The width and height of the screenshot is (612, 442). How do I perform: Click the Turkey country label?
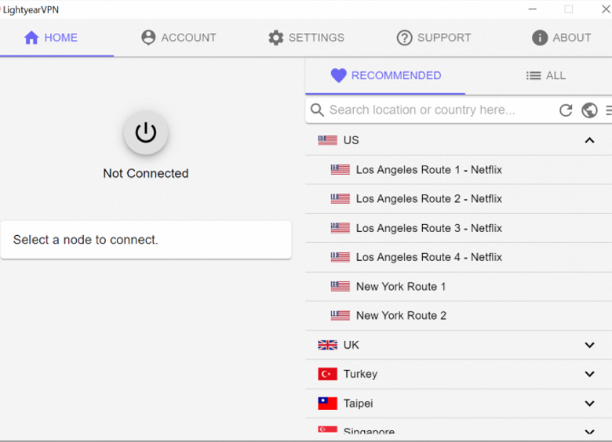(360, 374)
